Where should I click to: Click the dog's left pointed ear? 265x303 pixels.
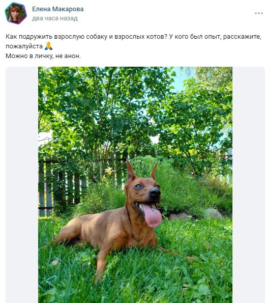pos(131,172)
